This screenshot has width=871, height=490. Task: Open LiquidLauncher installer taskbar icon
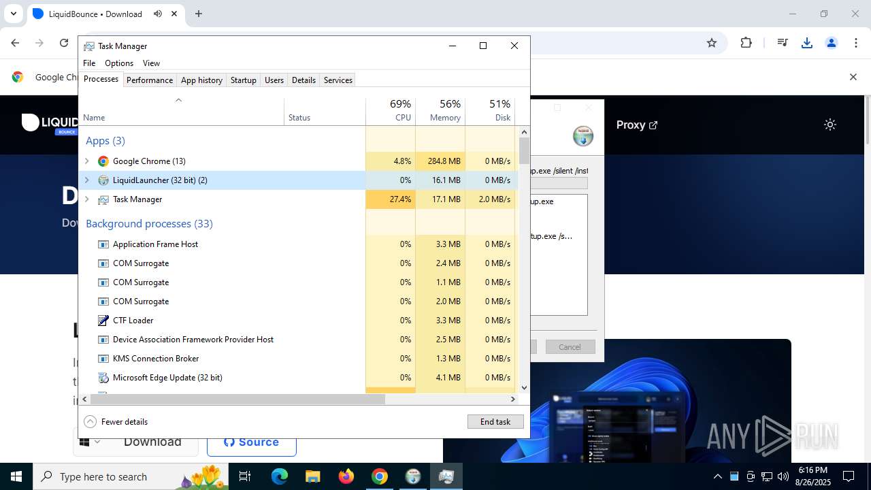pos(413,476)
